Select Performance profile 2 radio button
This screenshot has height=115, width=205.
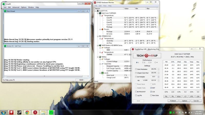pyautogui.click(x=143, y=63)
